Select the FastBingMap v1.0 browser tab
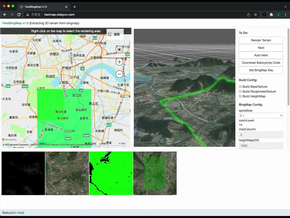This screenshot has width=290, height=218. 43,7
